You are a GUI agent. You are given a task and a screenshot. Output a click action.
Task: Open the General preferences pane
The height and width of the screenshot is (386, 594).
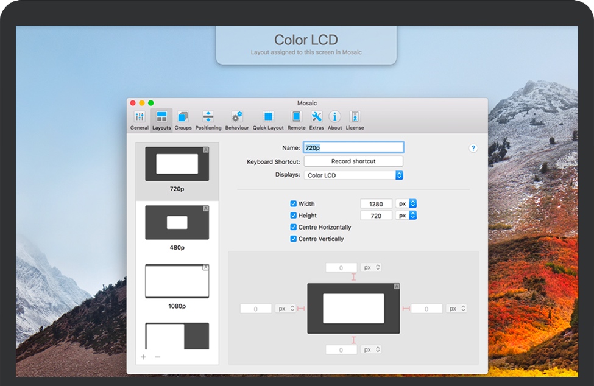[x=139, y=120]
